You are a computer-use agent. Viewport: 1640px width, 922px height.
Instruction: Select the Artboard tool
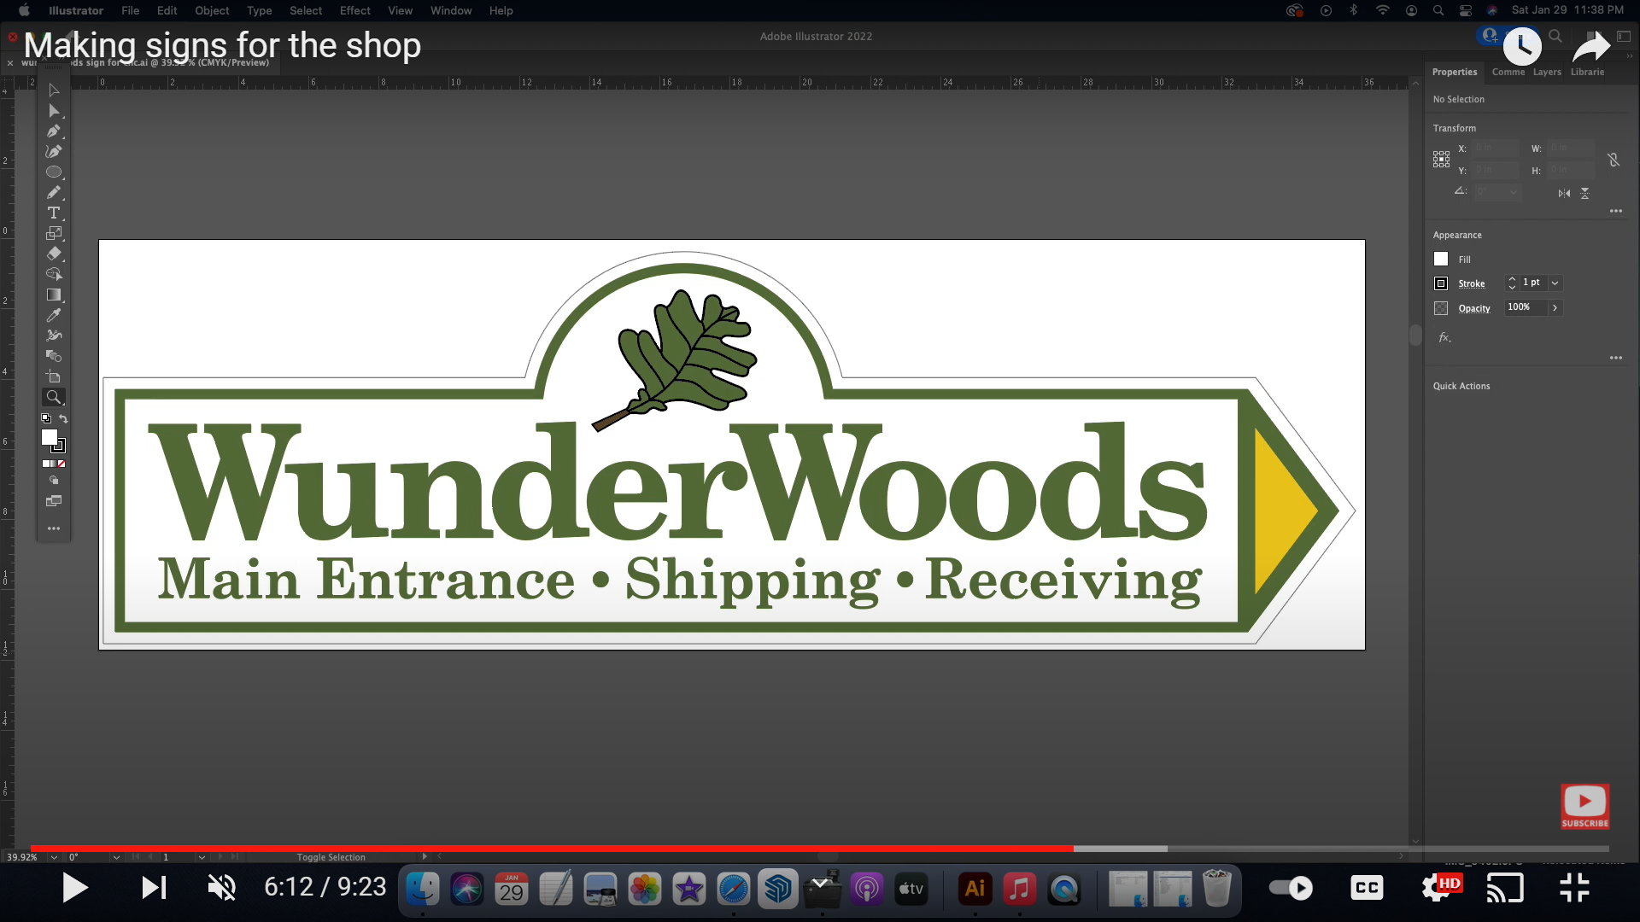pos(54,377)
